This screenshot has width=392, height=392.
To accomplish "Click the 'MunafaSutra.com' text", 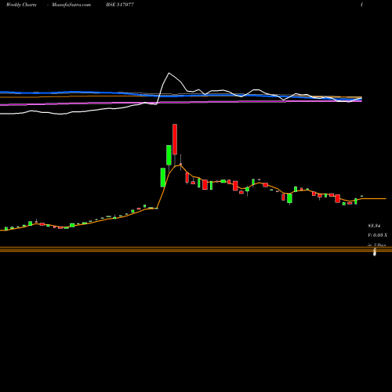I will [x=71, y=5].
